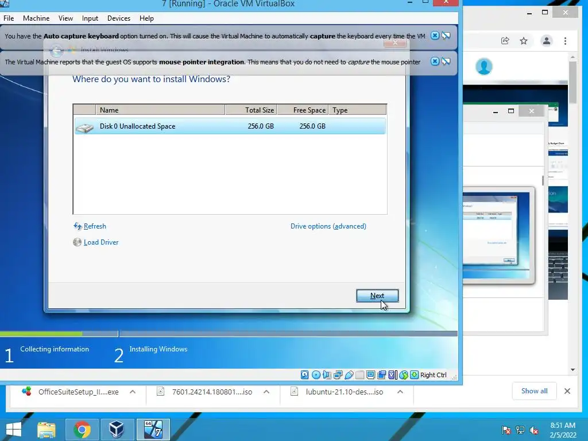
Task: Click the don't-show-again icon on the mouse integration notification
Action: click(446, 61)
